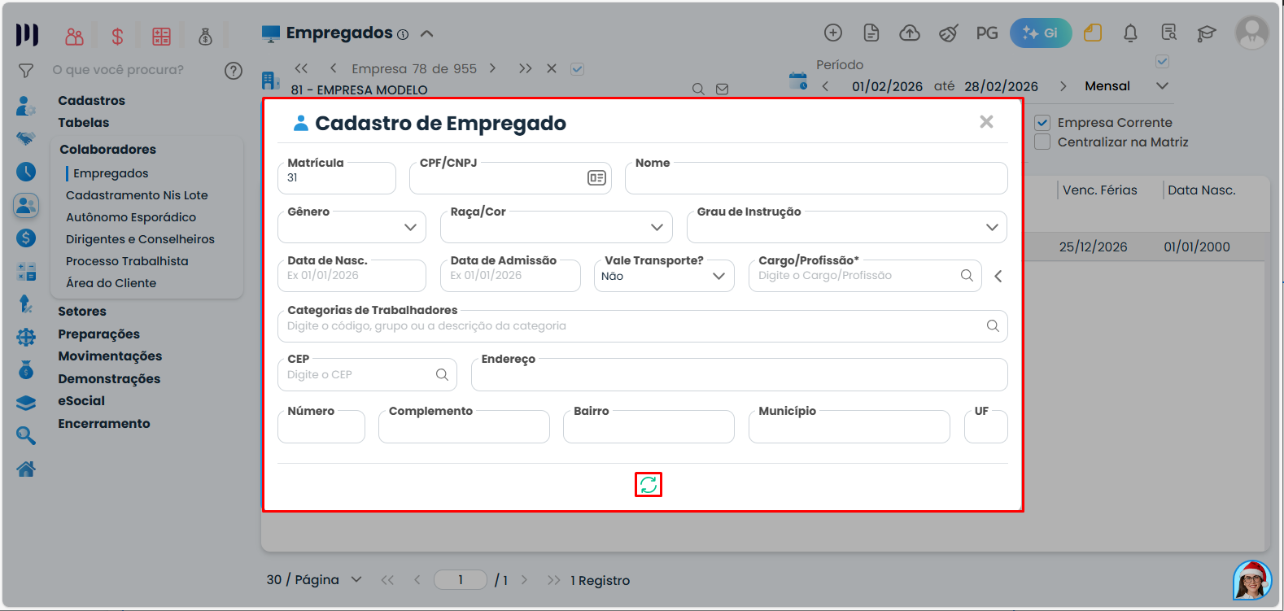Click the Nome input field

(x=815, y=179)
